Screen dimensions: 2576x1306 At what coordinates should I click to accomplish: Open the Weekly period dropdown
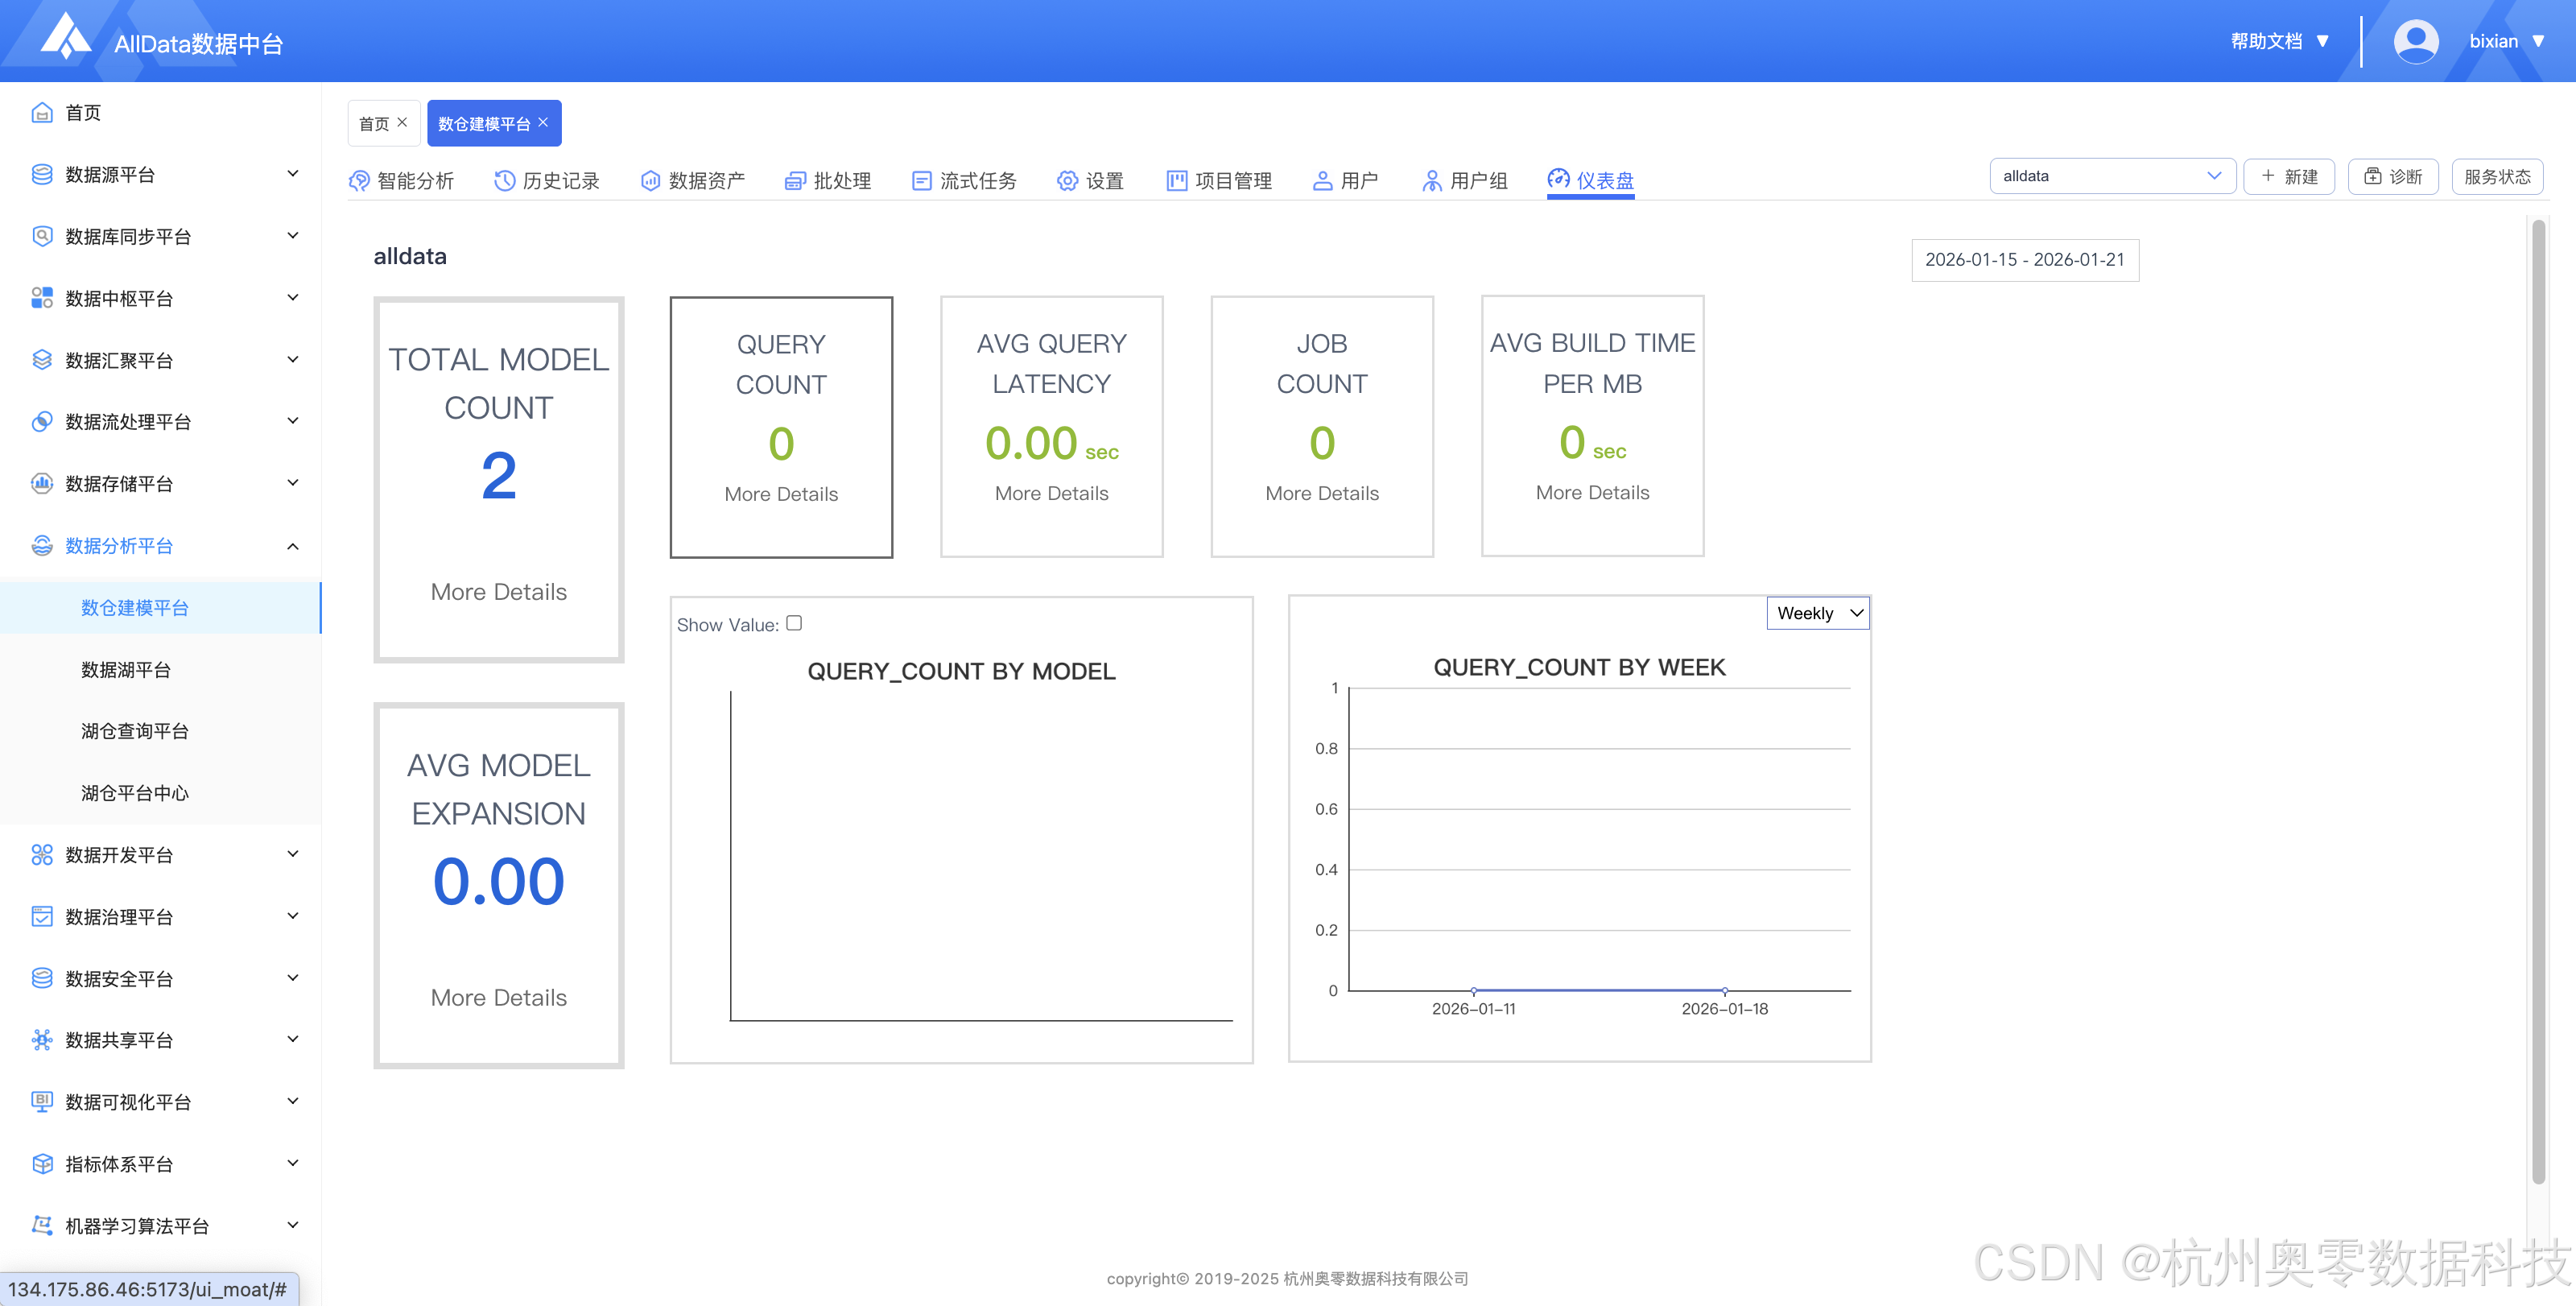[x=1817, y=613]
